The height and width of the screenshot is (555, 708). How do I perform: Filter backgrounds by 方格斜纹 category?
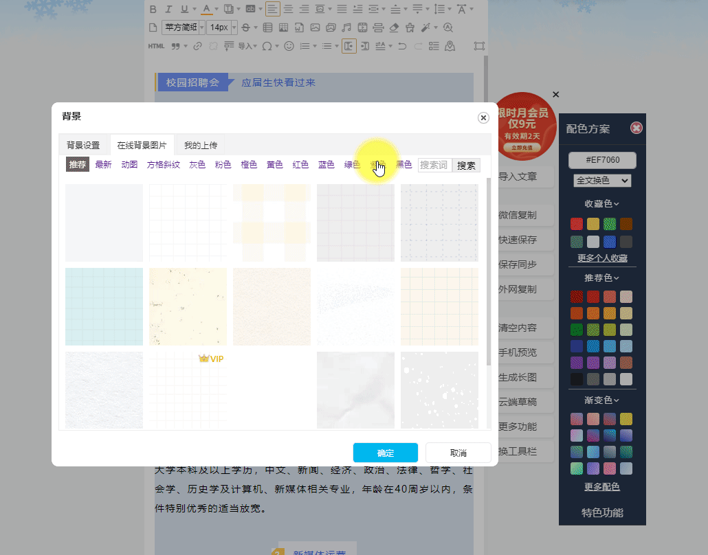[164, 165]
